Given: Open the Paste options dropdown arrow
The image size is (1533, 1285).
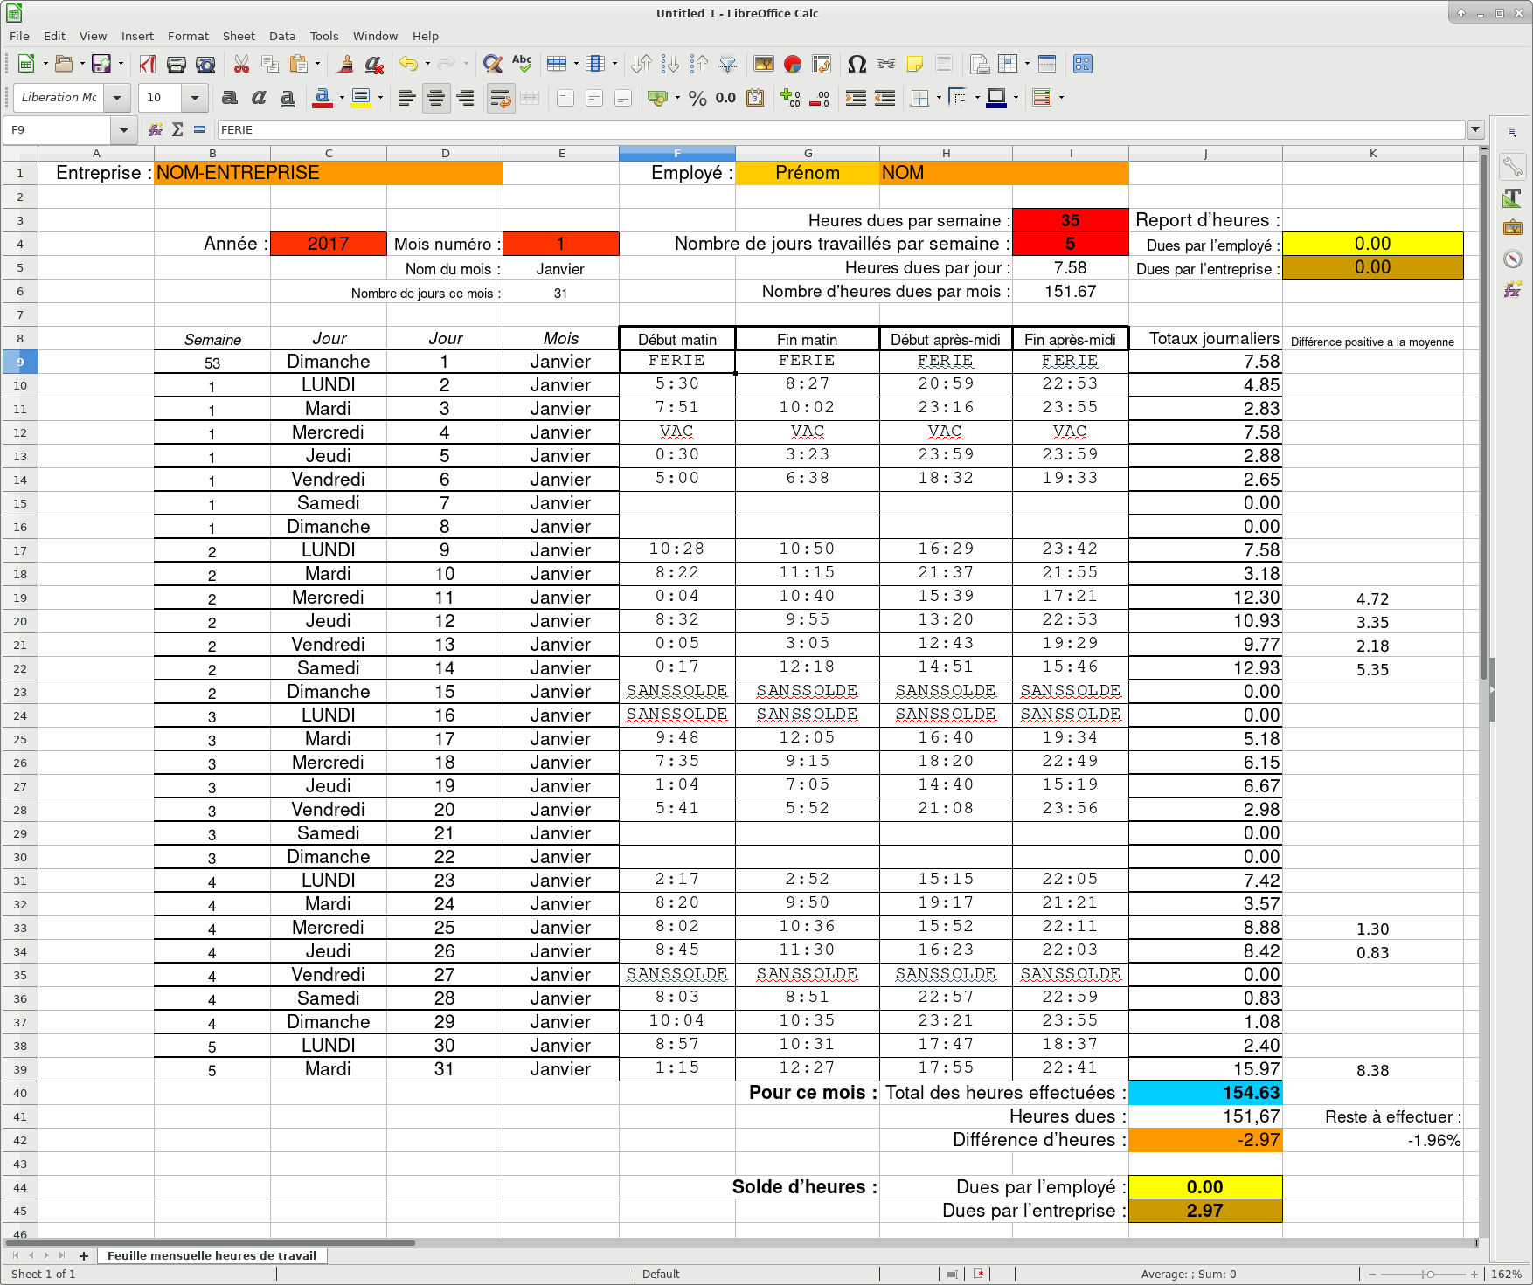Looking at the screenshot, I should (317, 64).
